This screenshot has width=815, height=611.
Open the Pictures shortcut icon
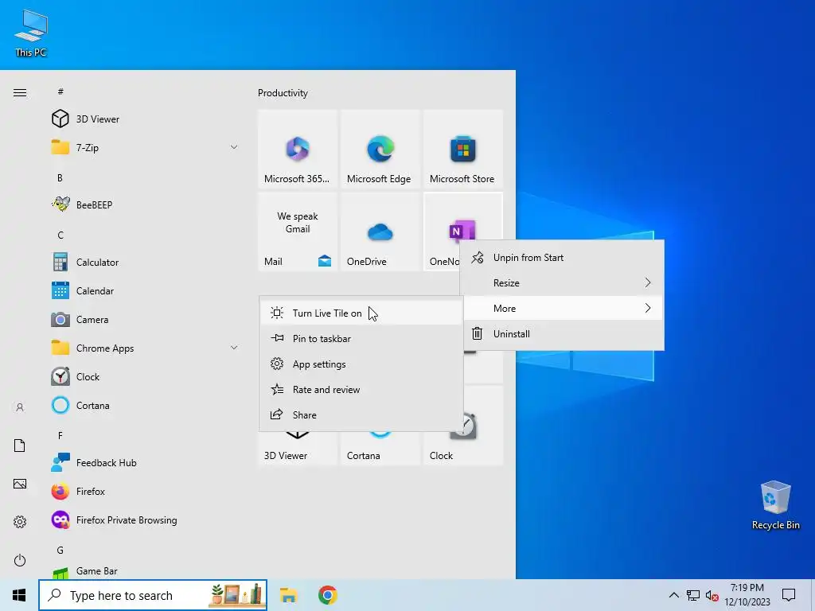pyautogui.click(x=20, y=484)
